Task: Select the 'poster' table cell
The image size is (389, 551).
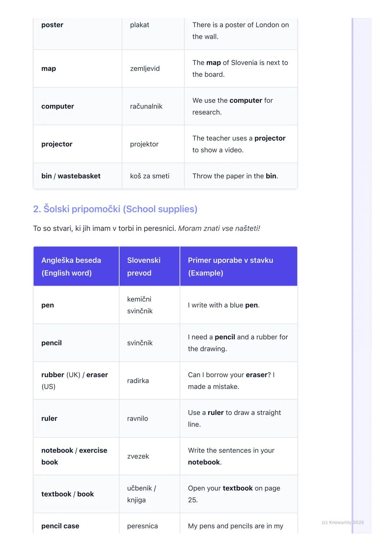Action: point(52,25)
